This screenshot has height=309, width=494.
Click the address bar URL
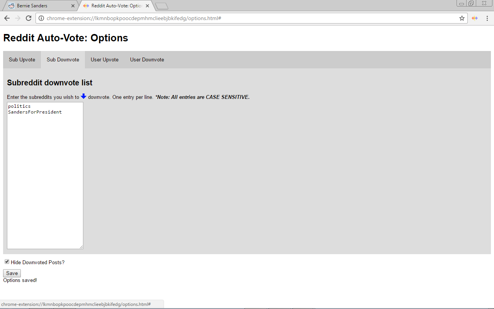134,18
